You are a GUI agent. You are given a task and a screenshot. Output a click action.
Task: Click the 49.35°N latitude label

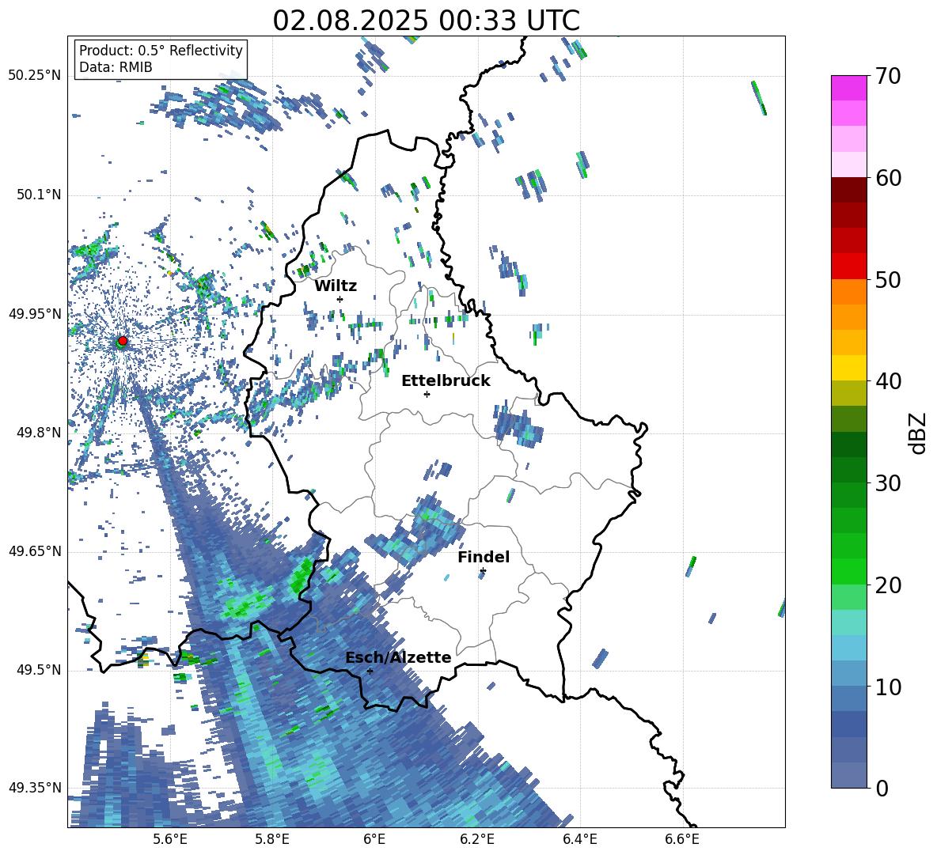[35, 788]
